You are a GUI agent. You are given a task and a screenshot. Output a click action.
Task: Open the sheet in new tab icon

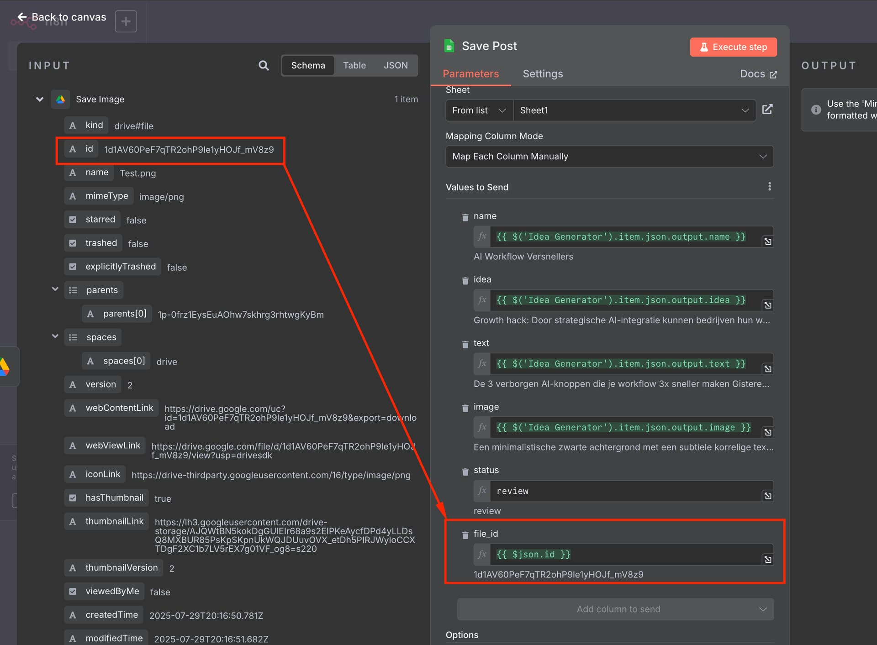pyautogui.click(x=767, y=110)
